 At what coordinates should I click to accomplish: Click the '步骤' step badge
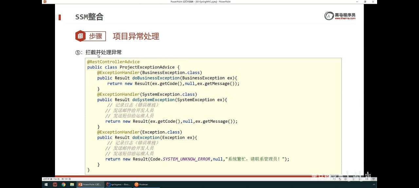91,36
